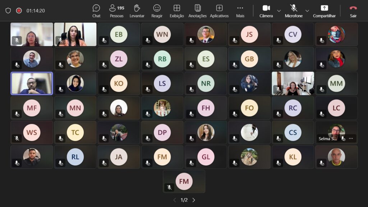Viewport: 368px width, 207px height.
Task: Toggle the Câmera on or off
Action: (266, 11)
